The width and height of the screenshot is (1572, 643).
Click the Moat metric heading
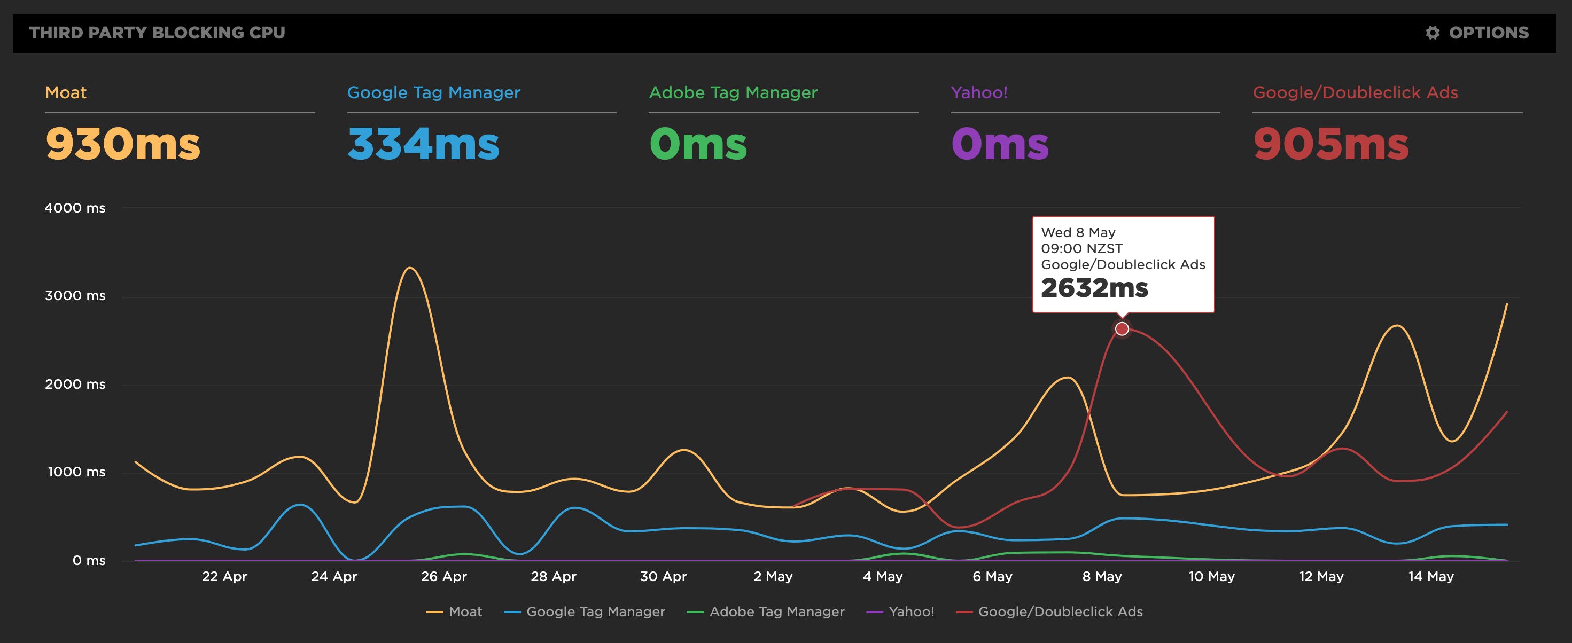point(66,93)
